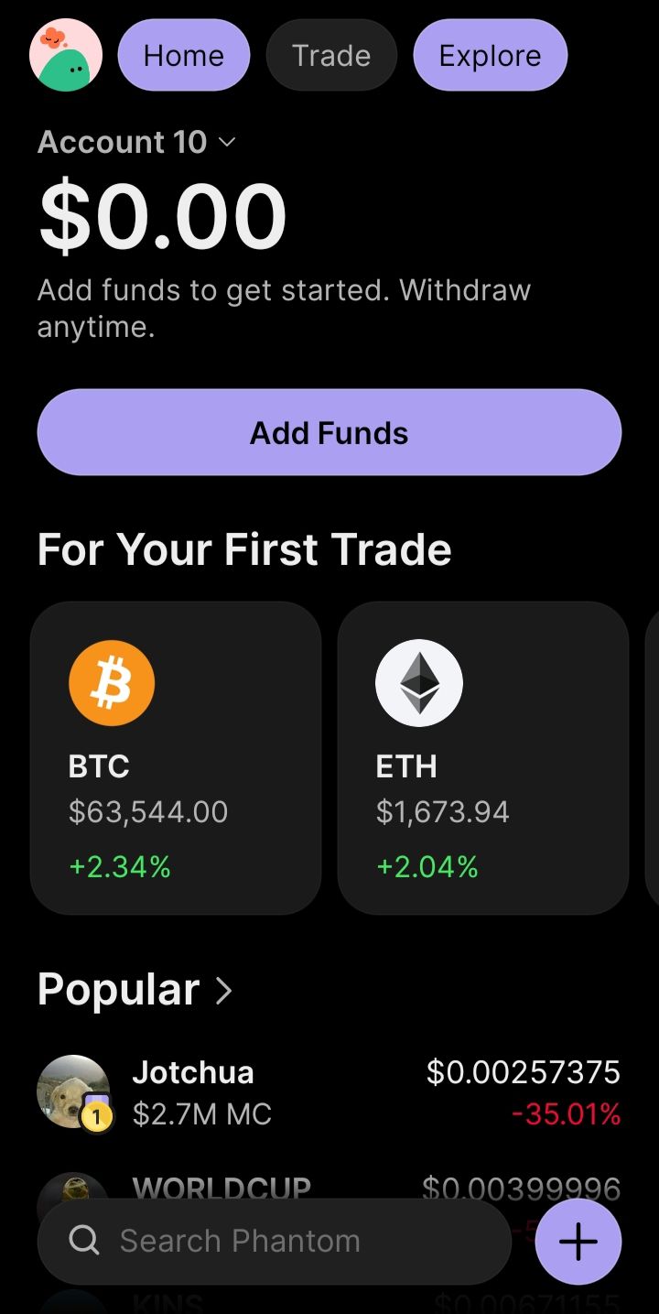
Task: Focus the Search Phantom field
Action: click(275, 1241)
